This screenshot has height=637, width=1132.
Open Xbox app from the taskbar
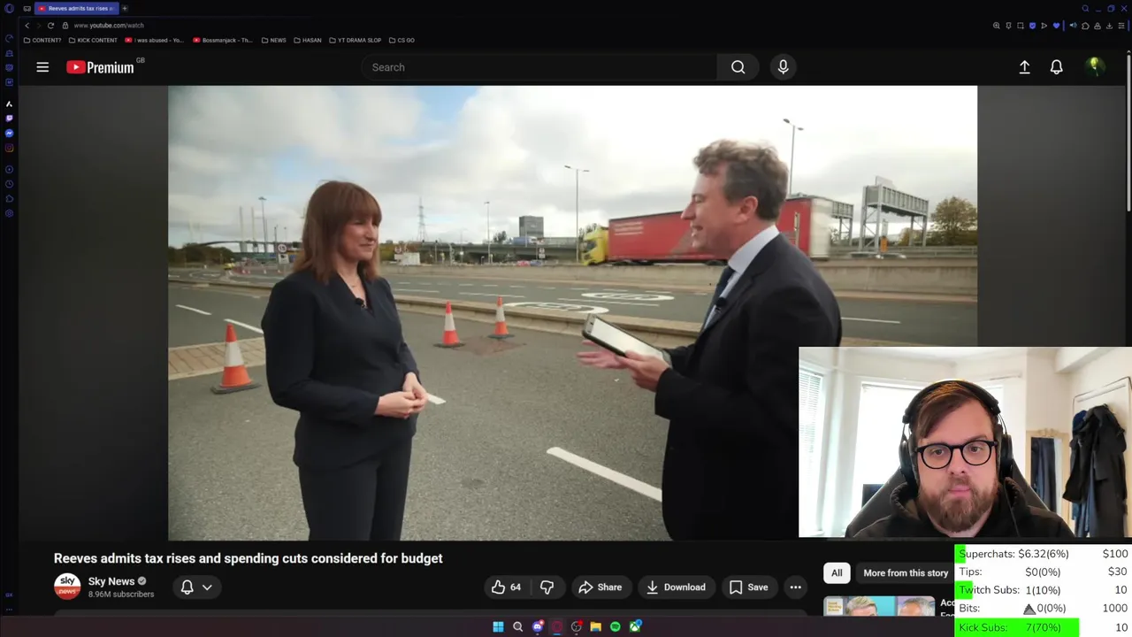pyautogui.click(x=635, y=626)
